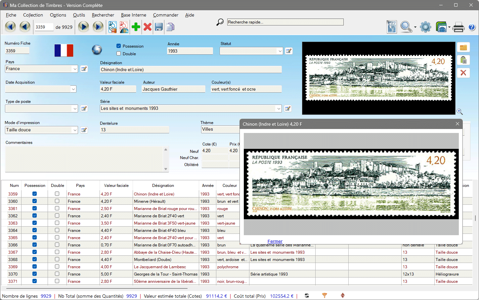Click the green plus to add a record
Image resolution: width=479 pixels, height=300 pixels.
pyautogui.click(x=136, y=27)
